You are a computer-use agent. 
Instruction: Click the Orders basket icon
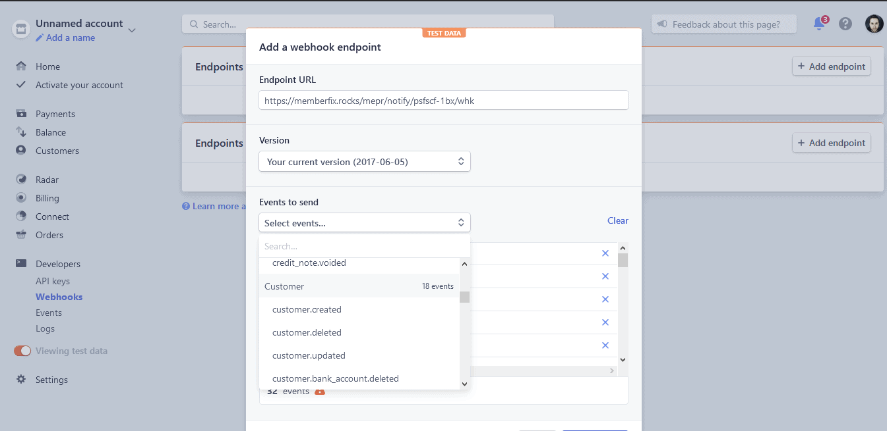[x=21, y=235]
